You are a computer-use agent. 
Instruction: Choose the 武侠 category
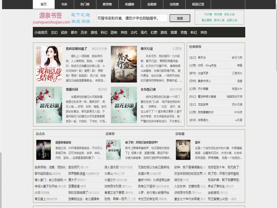[64, 32]
